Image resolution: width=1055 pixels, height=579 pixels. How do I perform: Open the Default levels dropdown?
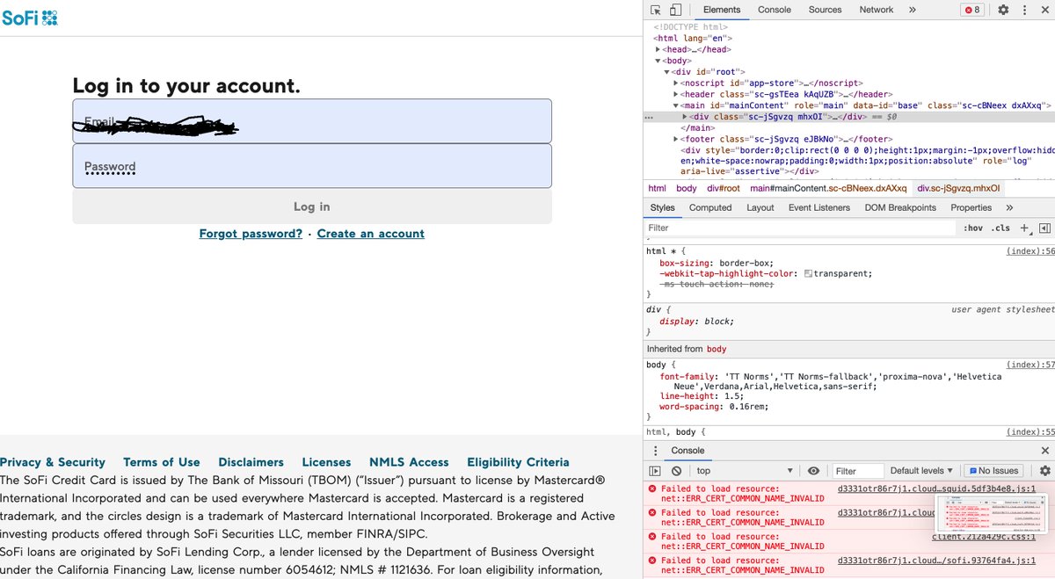921,471
